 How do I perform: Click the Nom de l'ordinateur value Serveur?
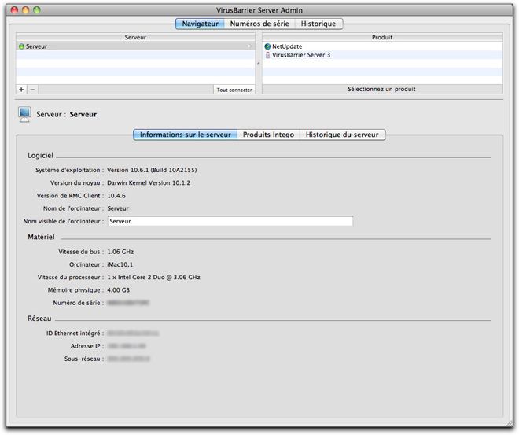[118, 208]
